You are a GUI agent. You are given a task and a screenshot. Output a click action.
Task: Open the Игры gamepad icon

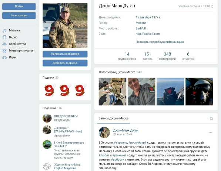(x=4, y=57)
